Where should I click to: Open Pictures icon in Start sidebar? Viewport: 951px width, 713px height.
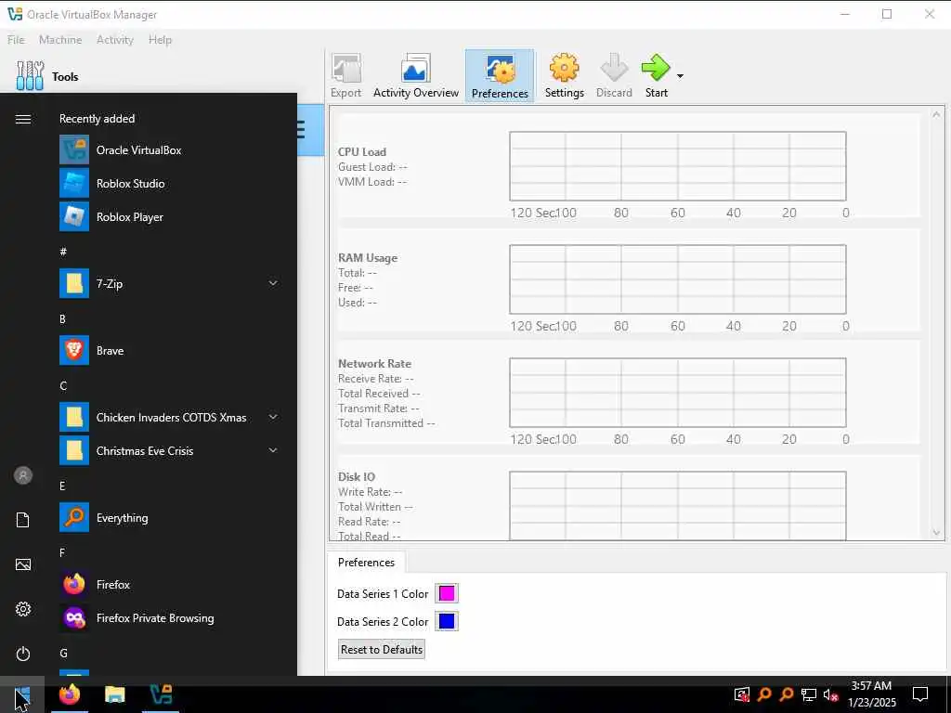(x=23, y=564)
